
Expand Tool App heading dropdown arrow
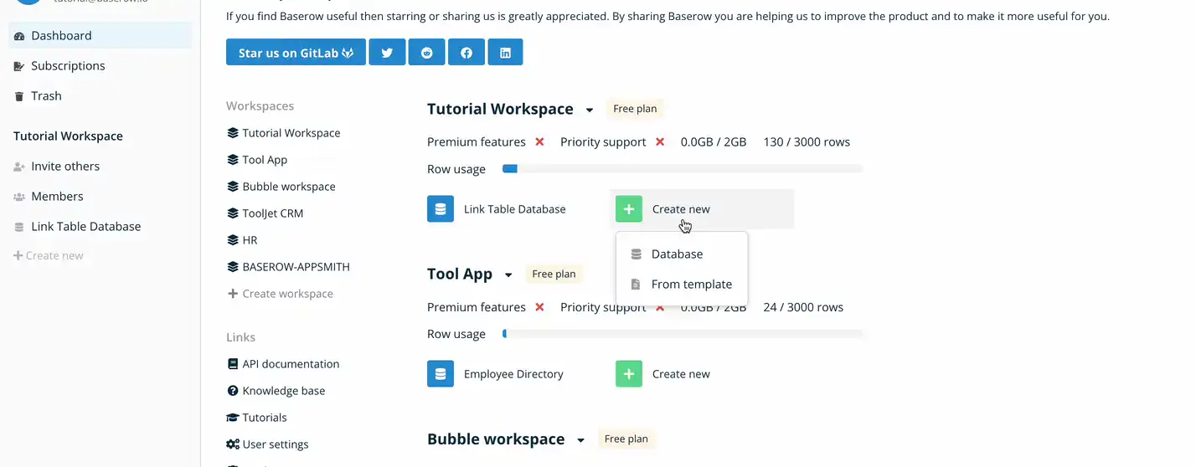(508, 275)
